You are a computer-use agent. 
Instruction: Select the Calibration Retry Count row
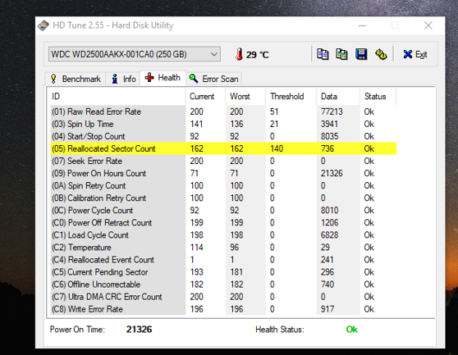pyautogui.click(x=223, y=198)
